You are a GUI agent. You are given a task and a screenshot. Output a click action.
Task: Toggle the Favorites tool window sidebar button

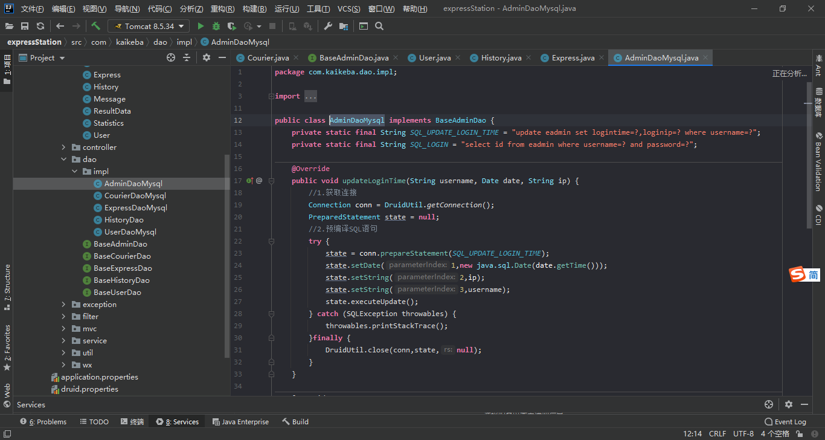(7, 347)
